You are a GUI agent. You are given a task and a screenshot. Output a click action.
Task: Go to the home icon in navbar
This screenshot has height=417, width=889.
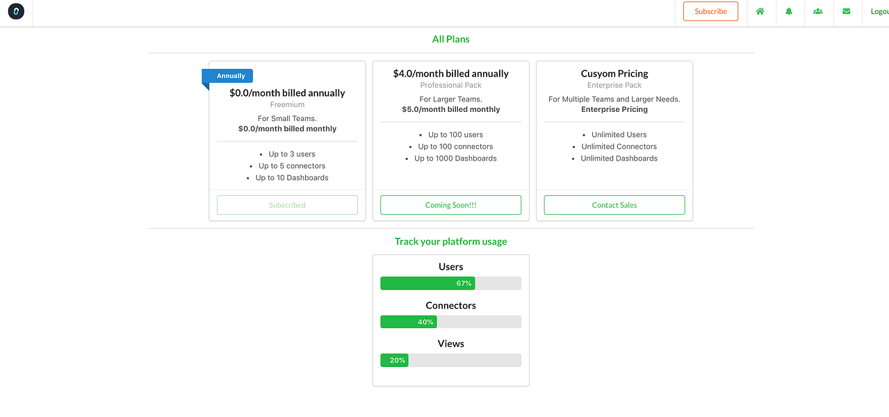760,12
